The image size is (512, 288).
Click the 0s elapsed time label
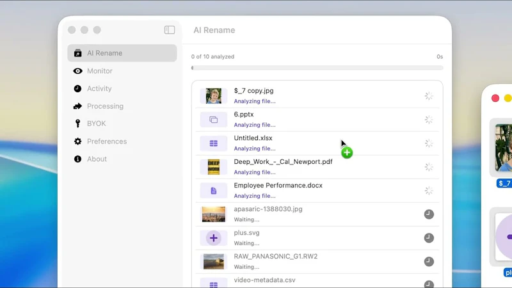click(x=440, y=57)
